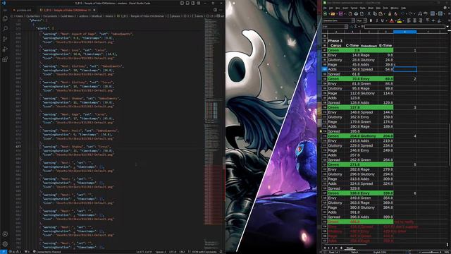Toggle Underline formatting in Calc
The height and width of the screenshot is (254, 451).
[x=382, y=20]
